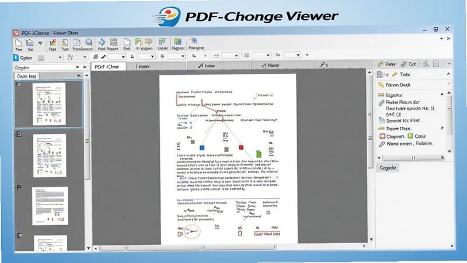Click the Fooajing toolbar icon
Viewport: 467px width, 263px height.
coord(196,44)
